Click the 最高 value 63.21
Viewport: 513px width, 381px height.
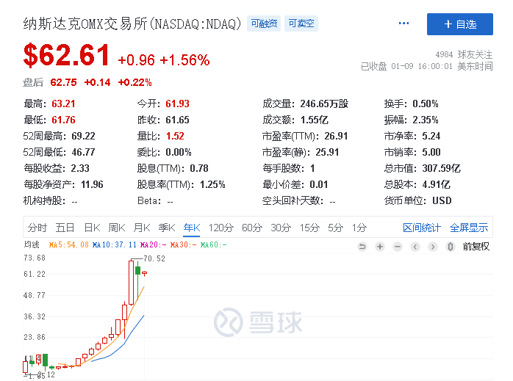tap(63, 104)
